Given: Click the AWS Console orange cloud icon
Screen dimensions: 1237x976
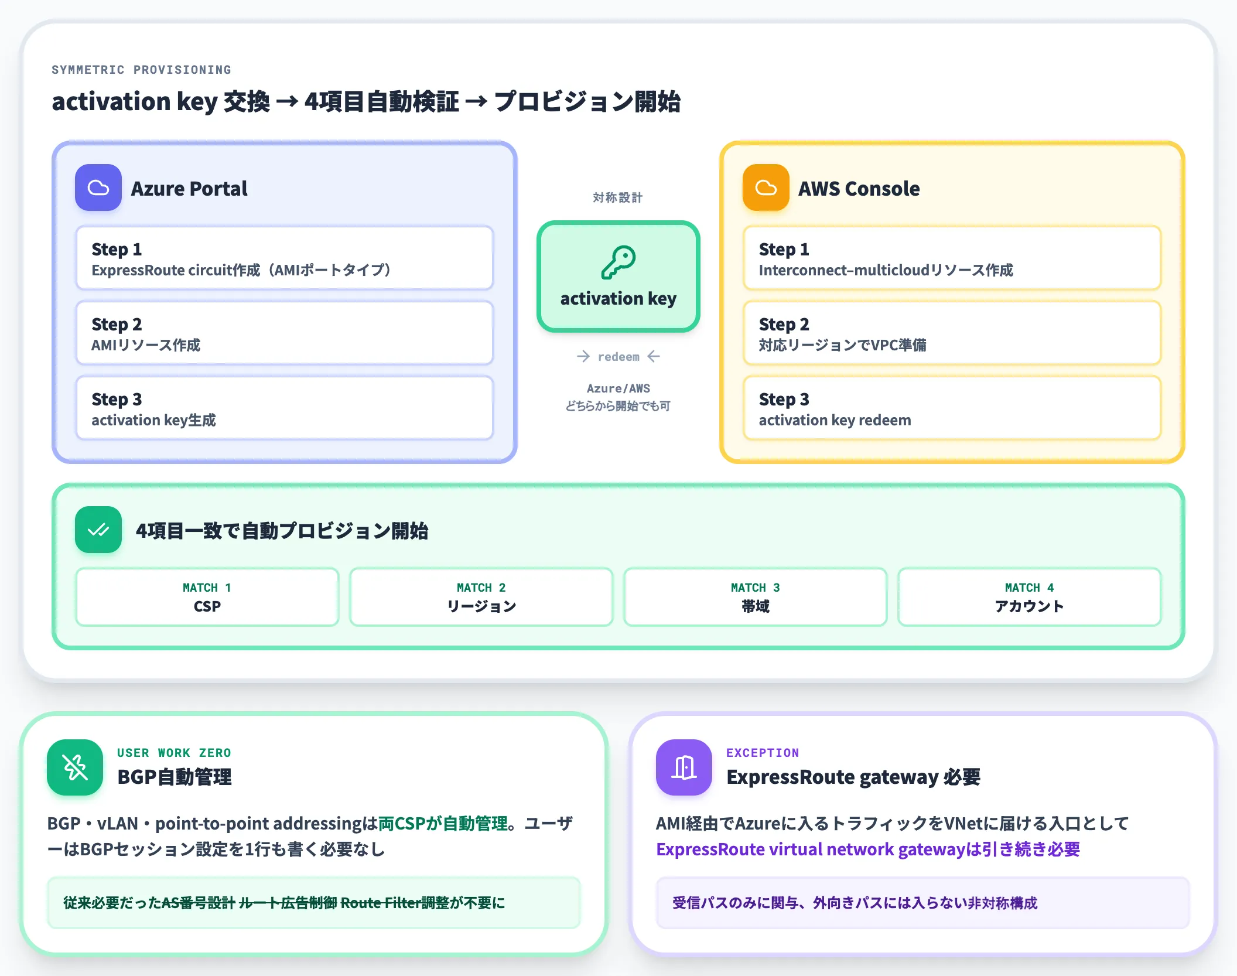Looking at the screenshot, I should (766, 187).
